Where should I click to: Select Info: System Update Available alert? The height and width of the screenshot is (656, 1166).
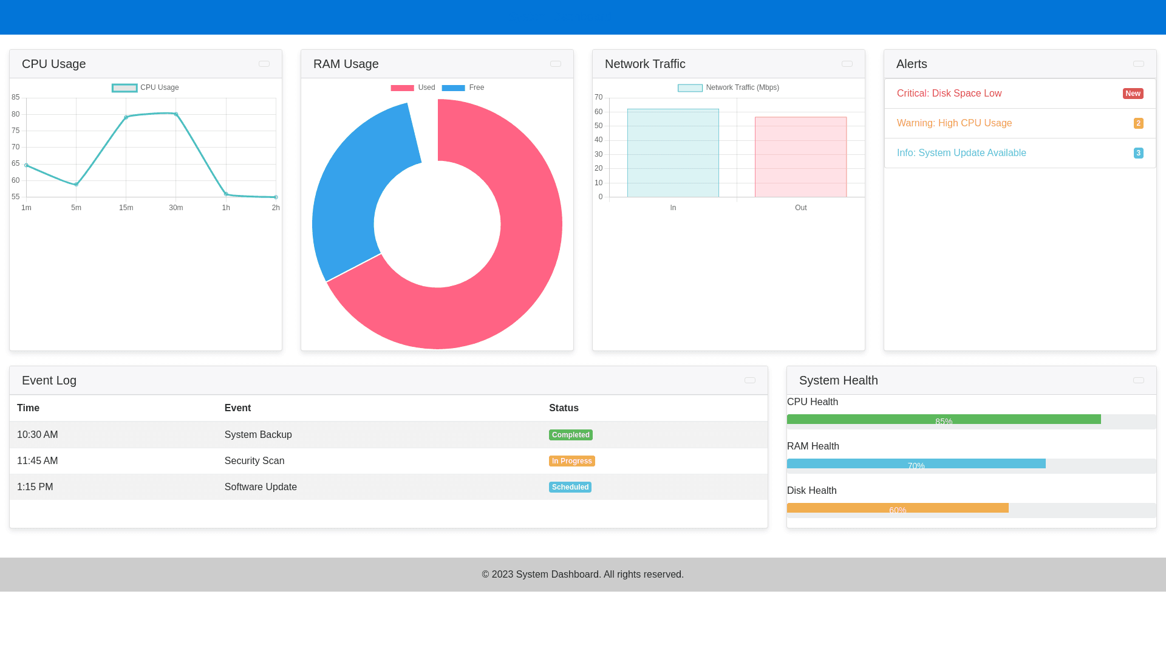(961, 153)
